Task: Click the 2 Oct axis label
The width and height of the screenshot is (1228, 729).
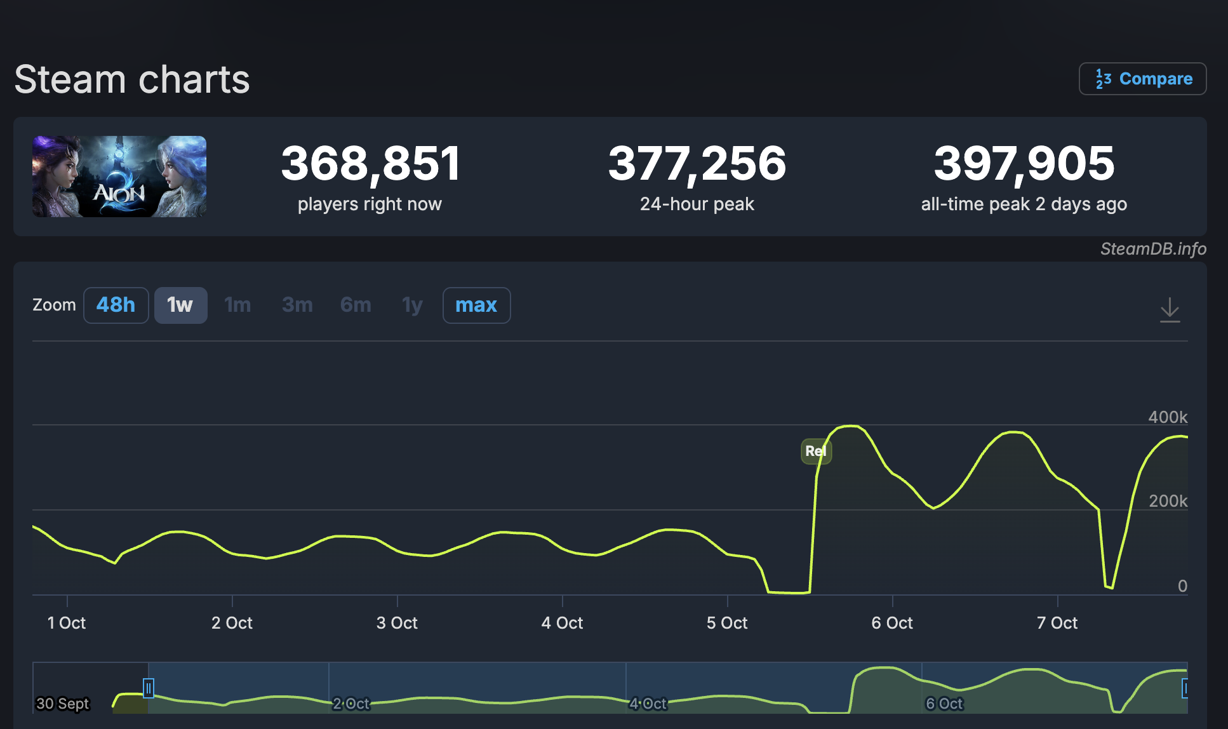Action: click(232, 623)
